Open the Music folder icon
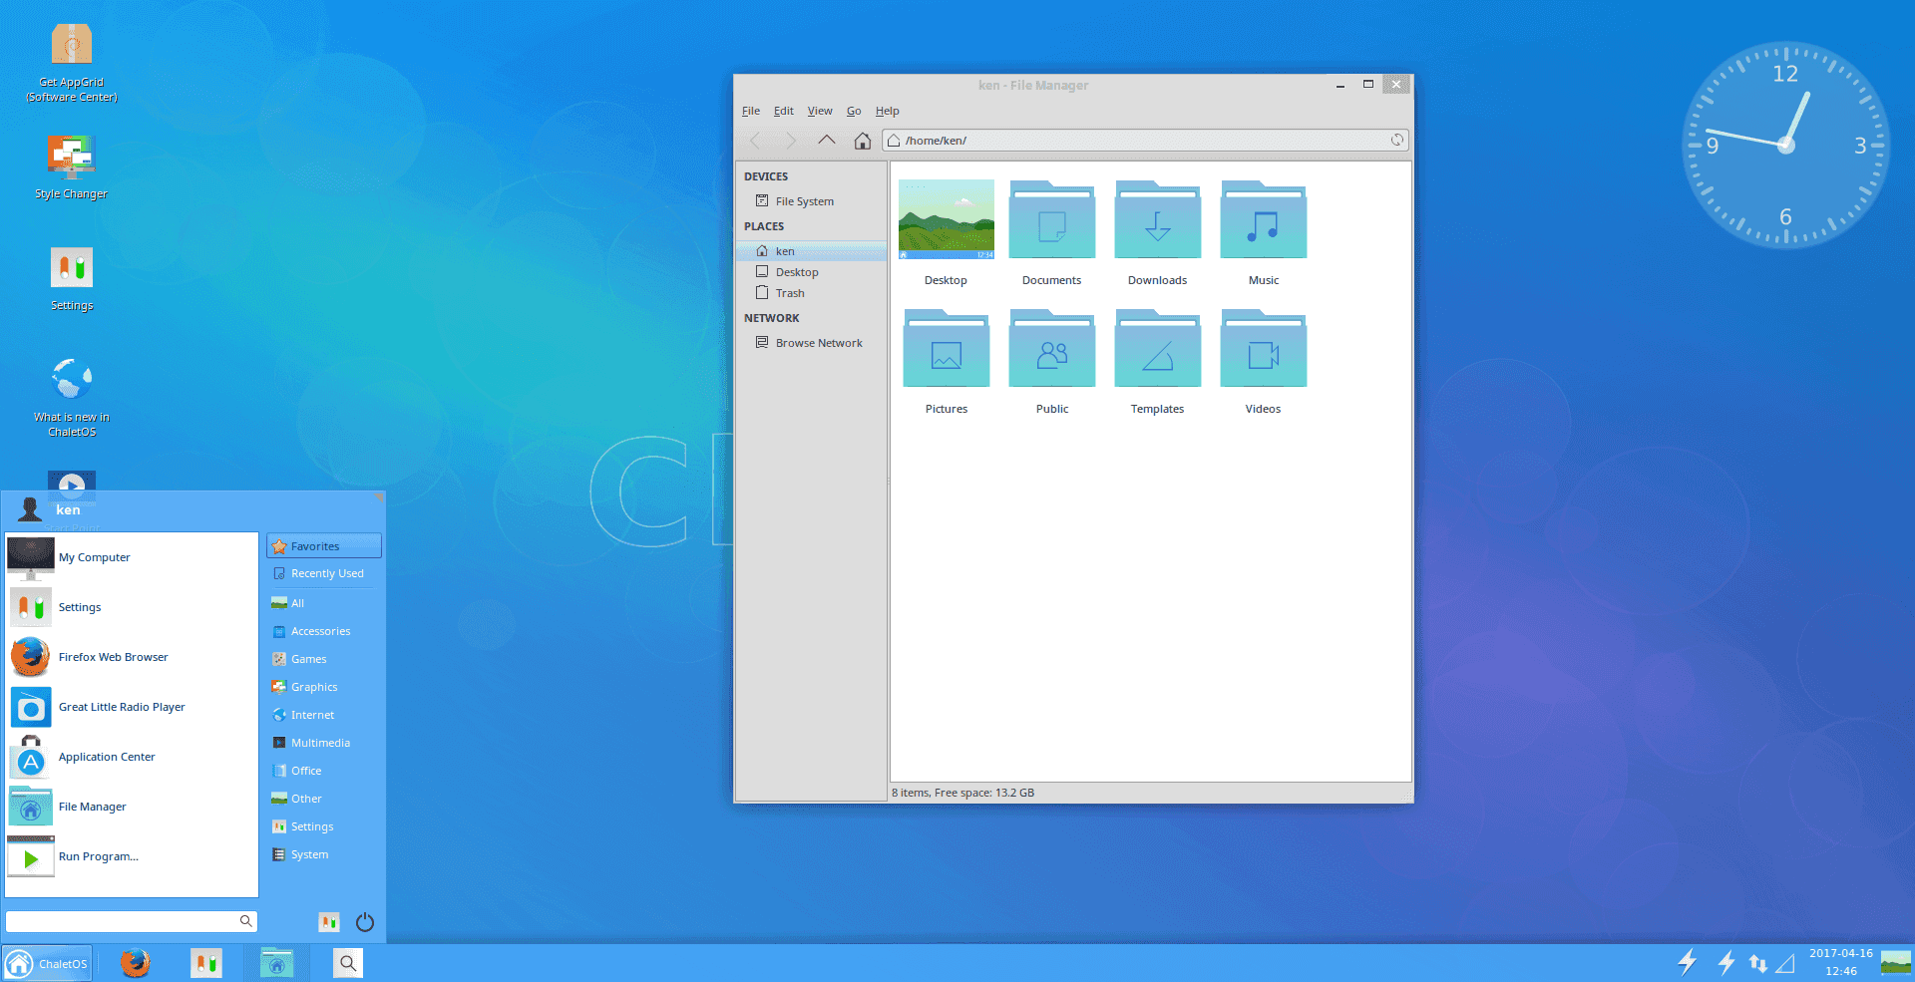Screen dimensions: 1915x982 point(1263,221)
